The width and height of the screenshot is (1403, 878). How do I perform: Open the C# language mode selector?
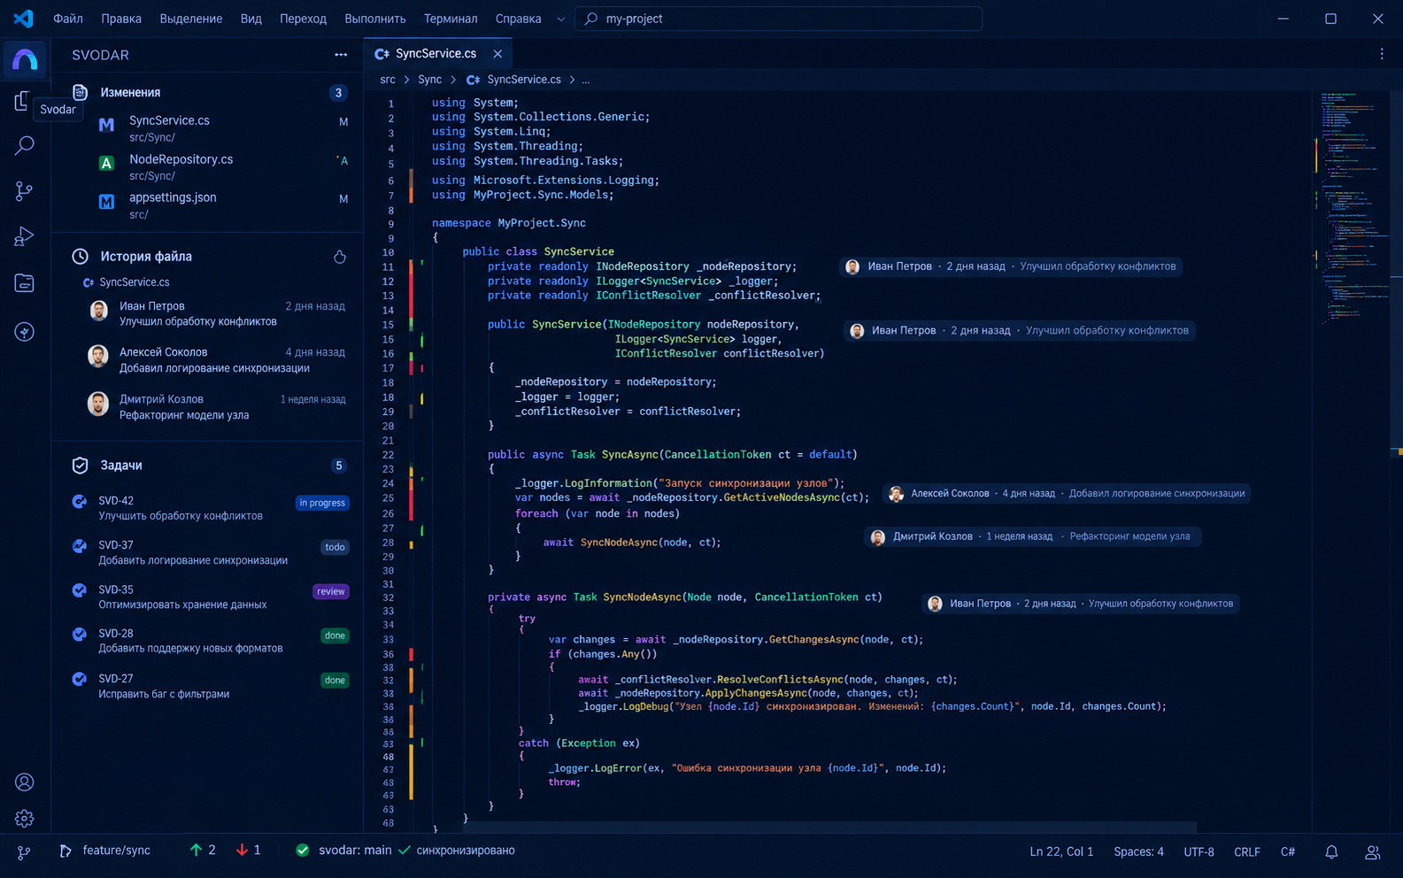coord(1288,851)
